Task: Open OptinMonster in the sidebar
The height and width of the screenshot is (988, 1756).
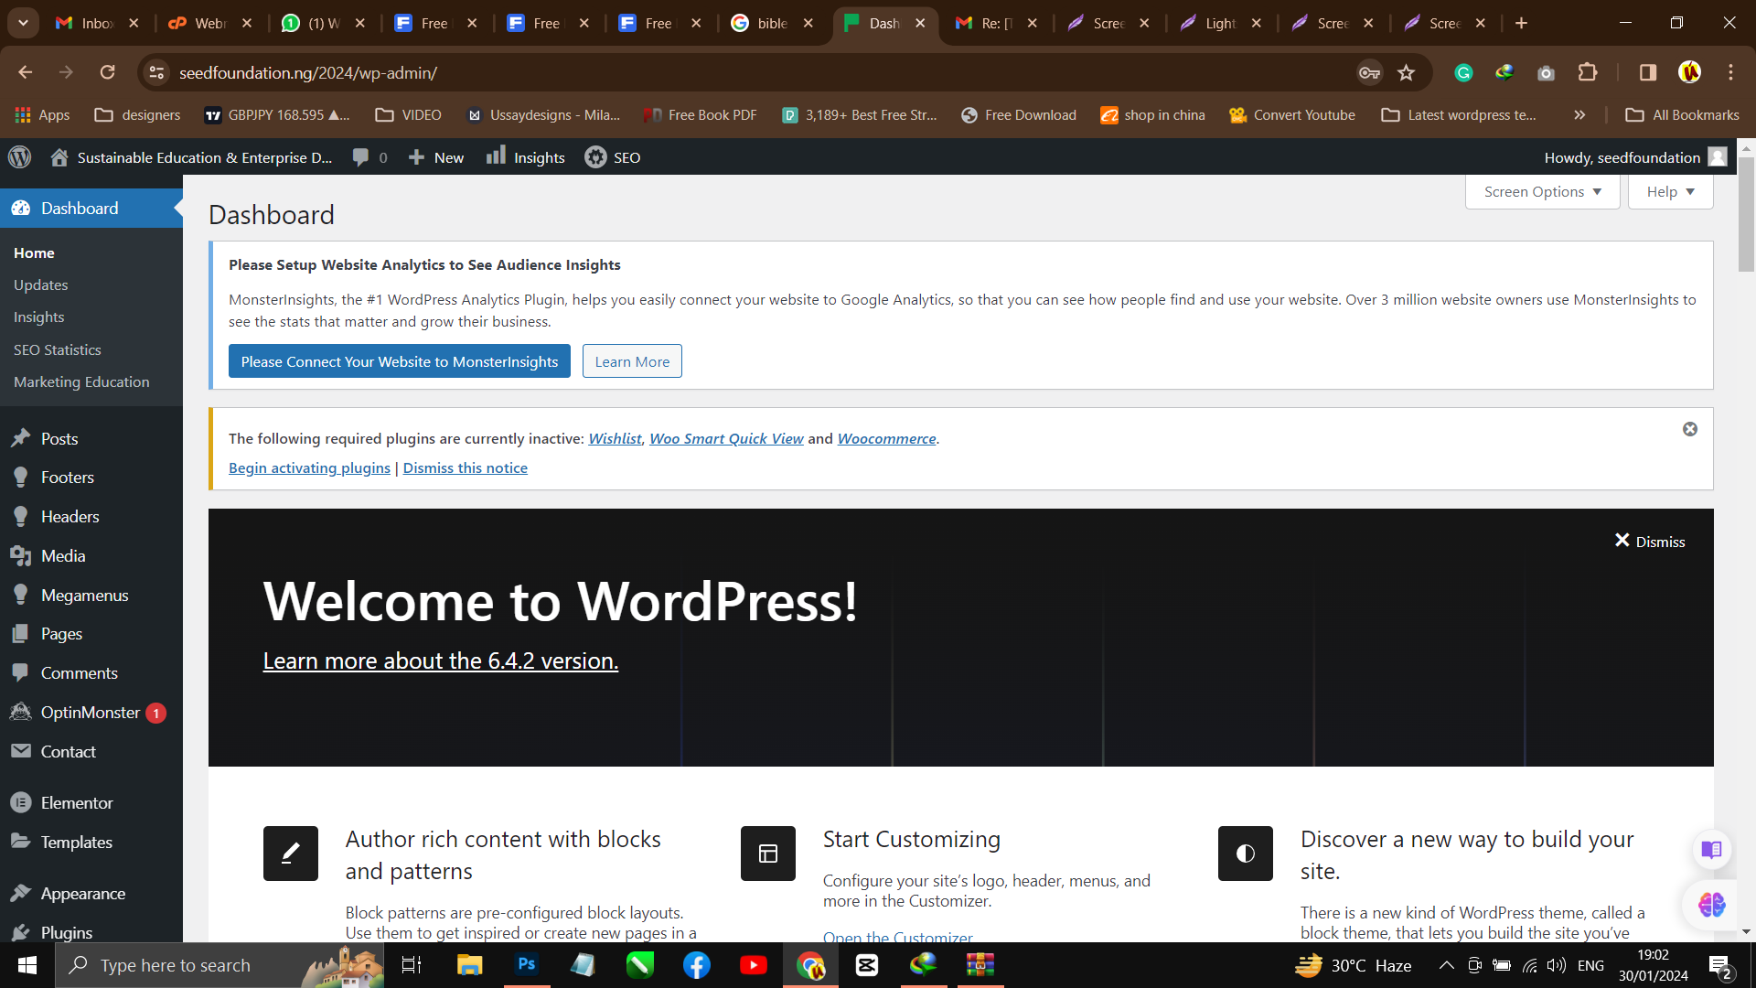Action: [x=91, y=713]
